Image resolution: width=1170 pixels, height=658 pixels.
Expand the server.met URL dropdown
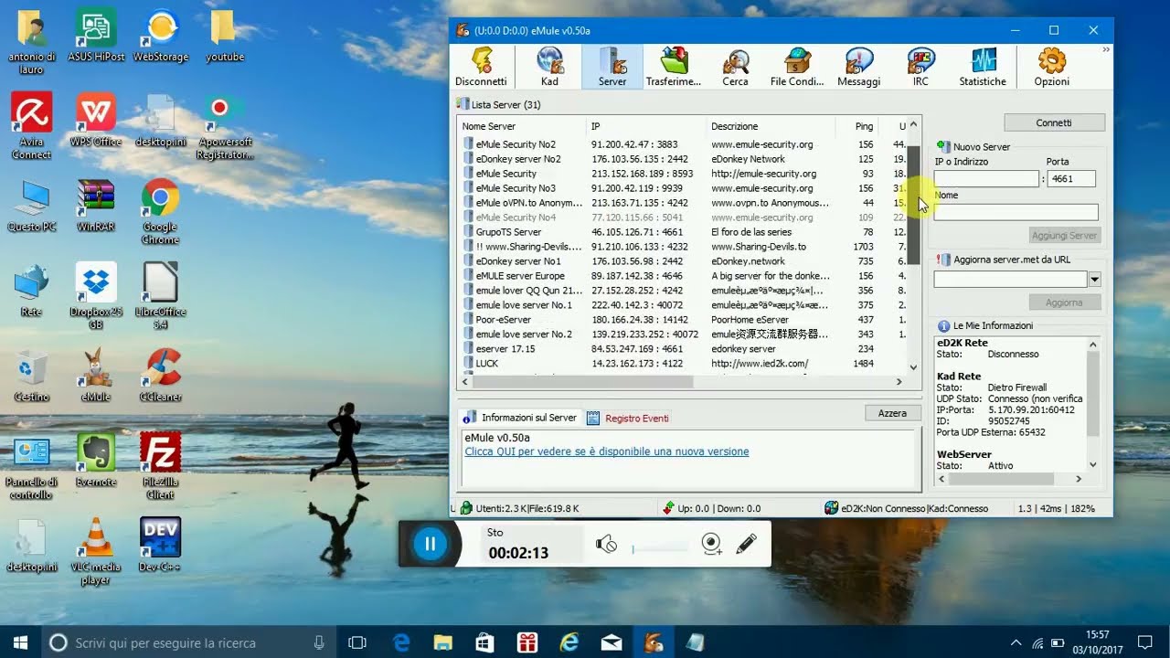1094,280
